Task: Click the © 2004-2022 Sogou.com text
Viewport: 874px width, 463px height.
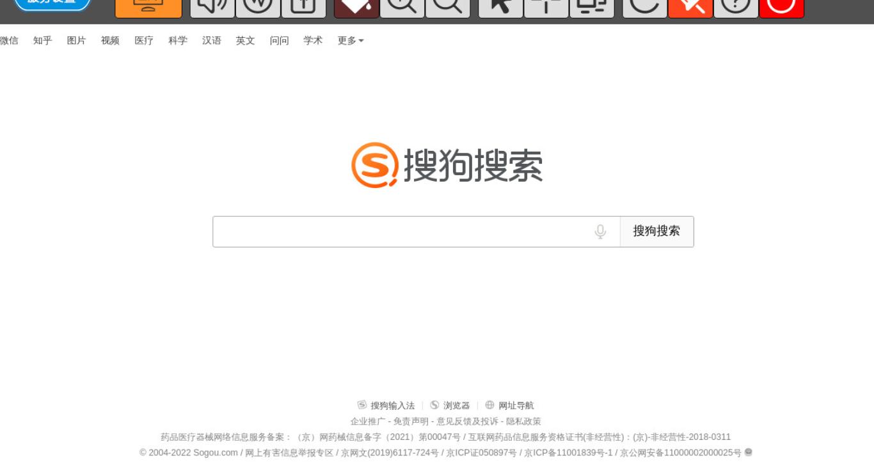Action: [189, 453]
